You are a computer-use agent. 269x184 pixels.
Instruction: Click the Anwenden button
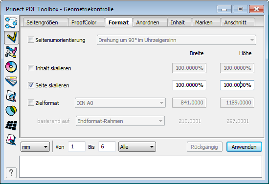pyautogui.click(x=244, y=147)
